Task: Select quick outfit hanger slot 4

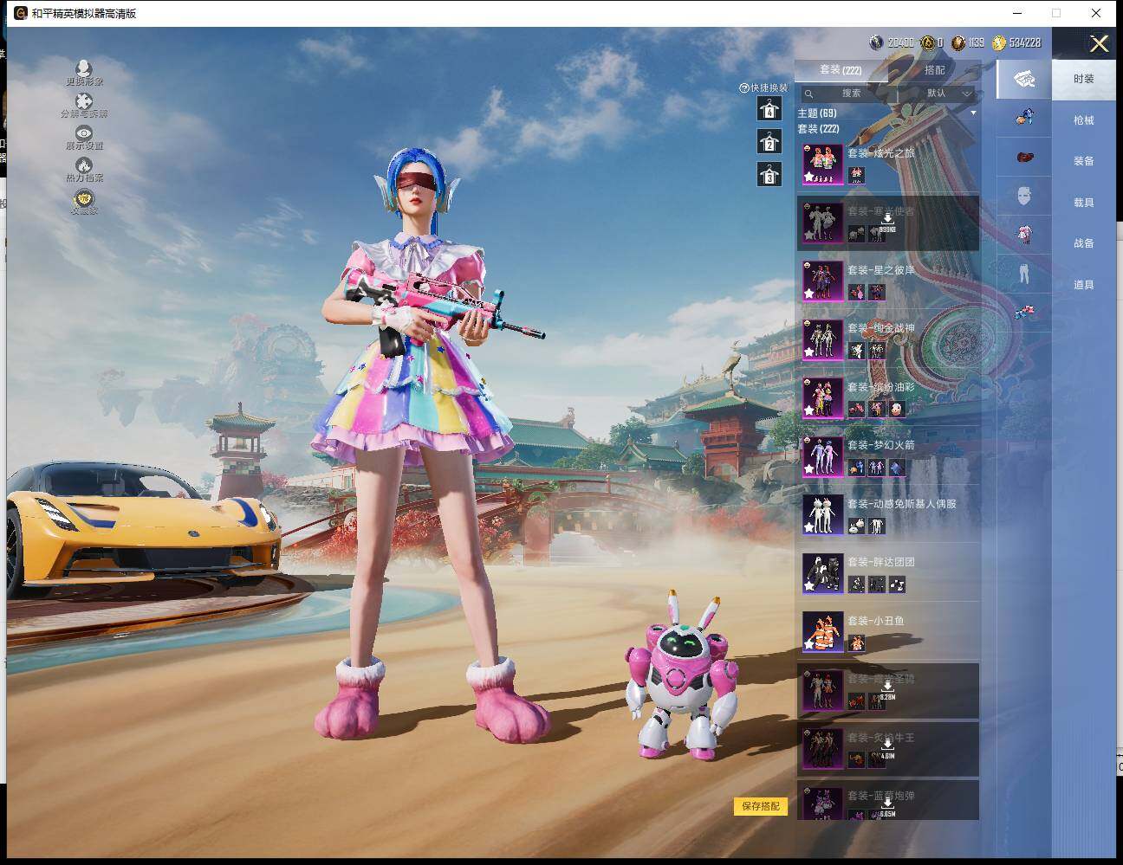Action: click(769, 109)
